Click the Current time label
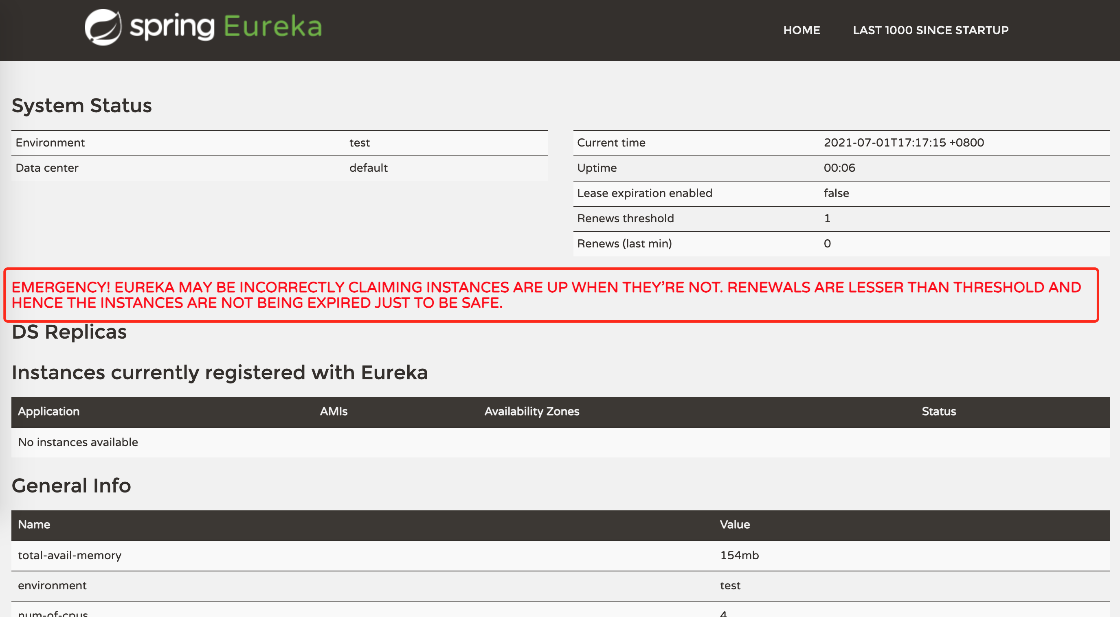This screenshot has width=1120, height=617. point(611,142)
